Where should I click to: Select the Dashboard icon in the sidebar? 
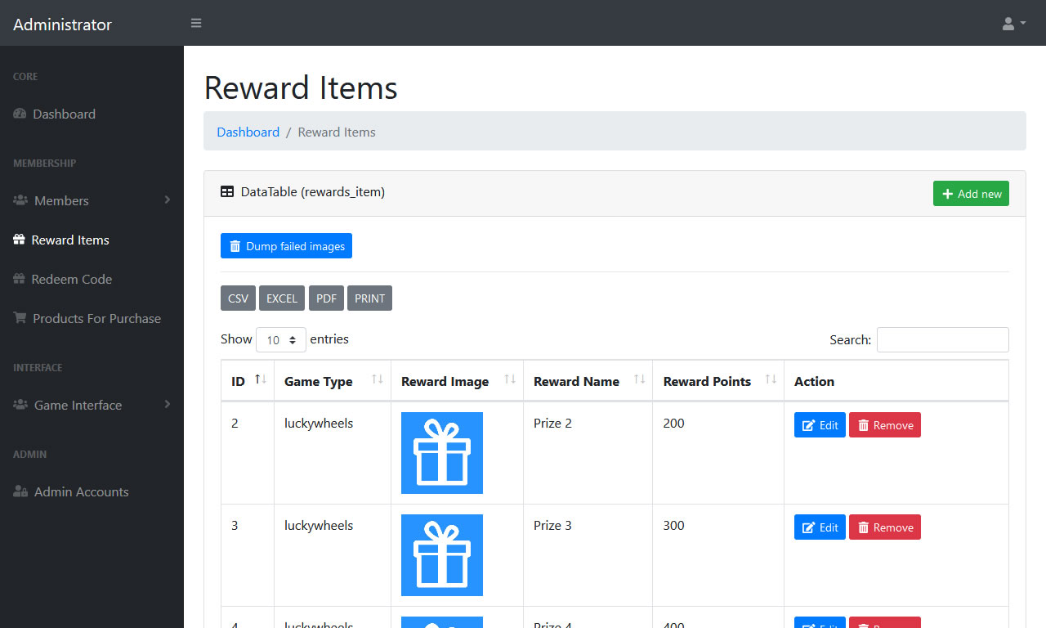tap(20, 114)
